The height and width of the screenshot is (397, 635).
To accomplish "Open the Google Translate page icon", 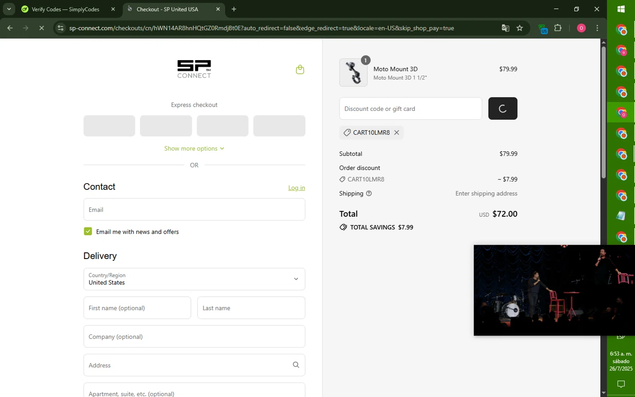I will (x=505, y=28).
